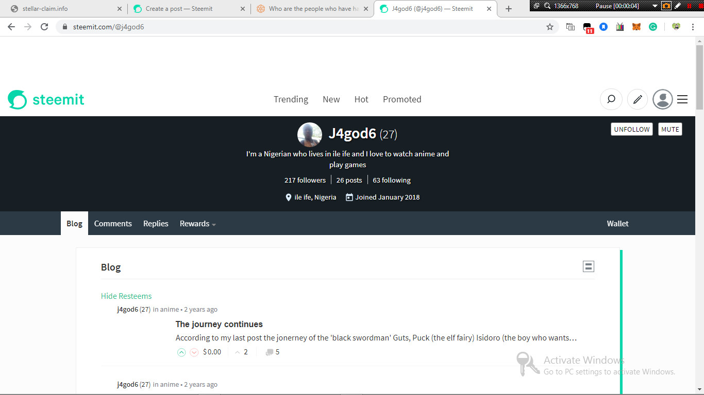Click the padlock site info icon

(64, 27)
